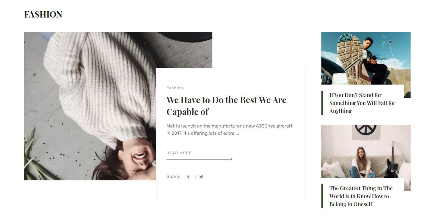Screen dimensions: 437x220
Task: Share the article on Facebook
Action: [x=188, y=177]
